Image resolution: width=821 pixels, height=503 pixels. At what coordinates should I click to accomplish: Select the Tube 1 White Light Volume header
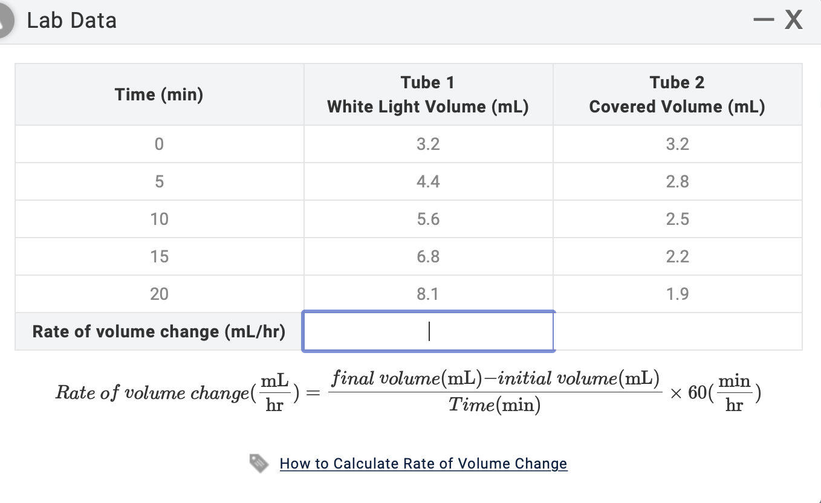click(427, 95)
